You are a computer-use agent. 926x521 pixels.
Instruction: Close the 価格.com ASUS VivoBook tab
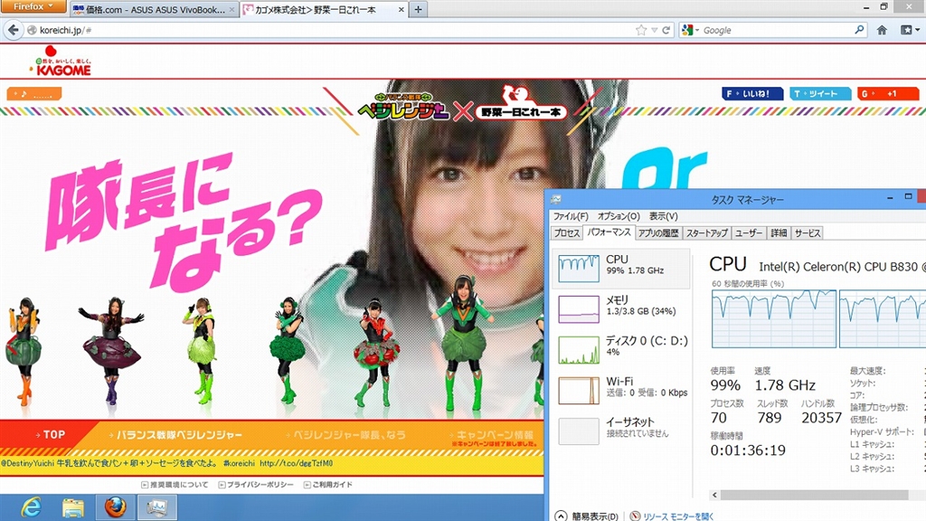[231, 9]
